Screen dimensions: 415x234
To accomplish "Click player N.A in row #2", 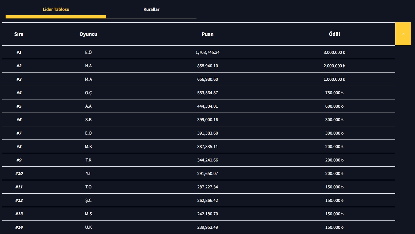I will click(88, 66).
